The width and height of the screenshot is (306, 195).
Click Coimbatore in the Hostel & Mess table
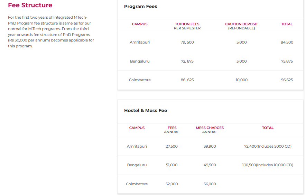[137, 184]
